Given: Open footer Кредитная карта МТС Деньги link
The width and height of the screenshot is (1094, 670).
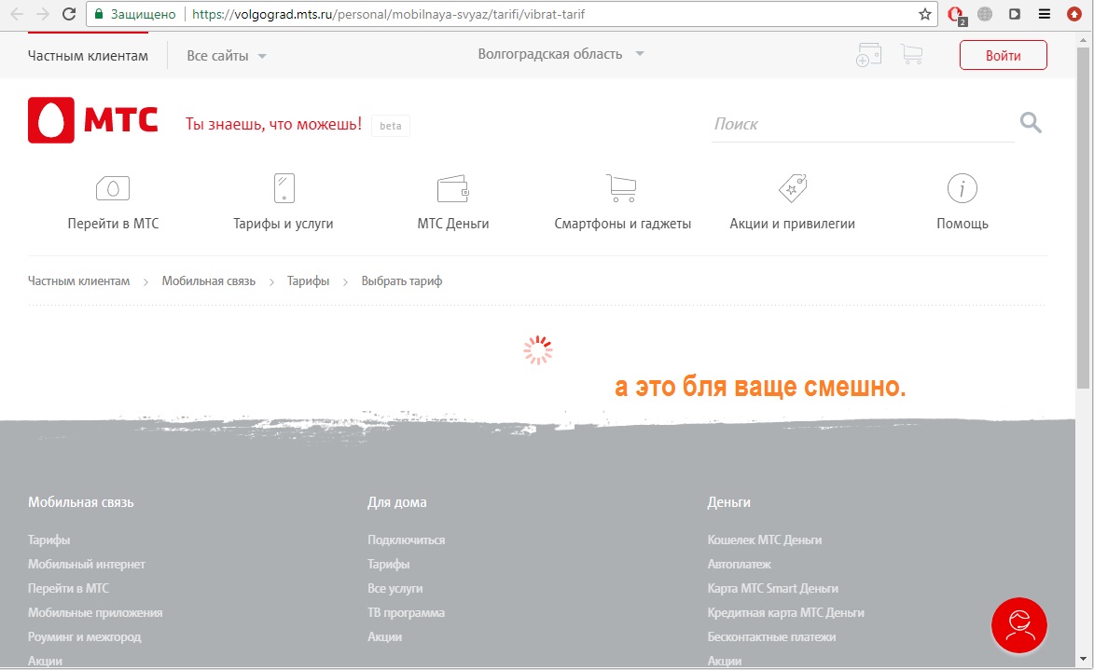Looking at the screenshot, I should [x=785, y=613].
